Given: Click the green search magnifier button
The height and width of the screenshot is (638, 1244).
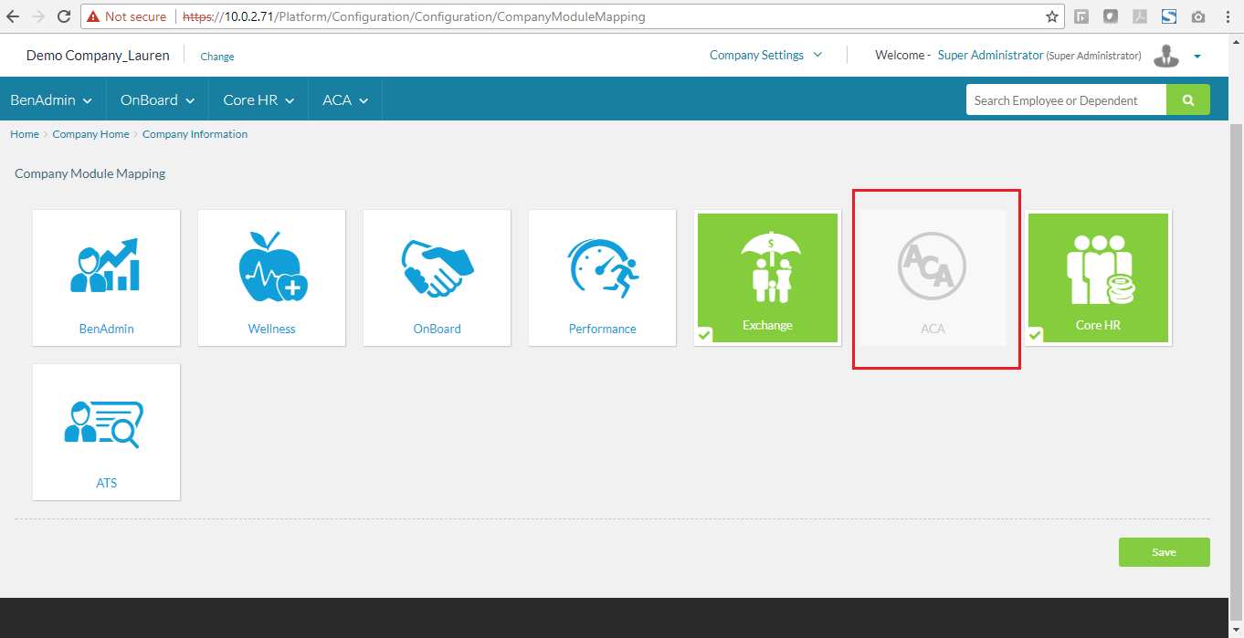Looking at the screenshot, I should point(1187,100).
